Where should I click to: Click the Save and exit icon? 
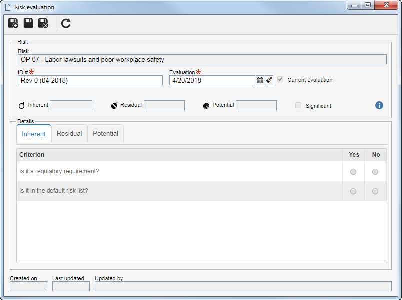[43, 23]
